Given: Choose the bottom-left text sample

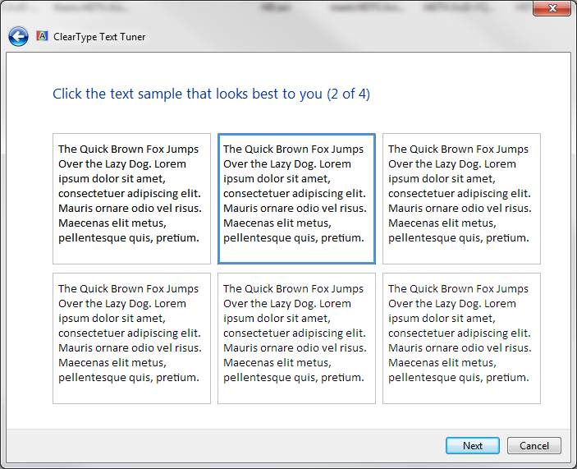Looking at the screenshot, I should (x=131, y=338).
